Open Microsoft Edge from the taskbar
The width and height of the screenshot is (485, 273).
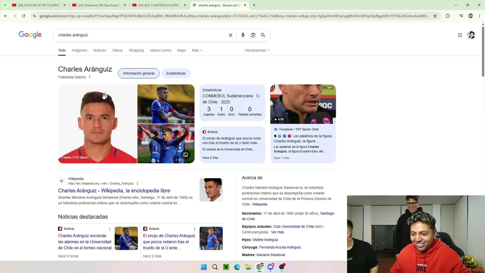coord(237,267)
